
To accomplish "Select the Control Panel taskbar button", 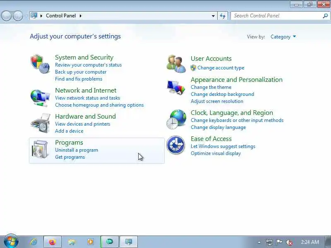I will (129, 242).
